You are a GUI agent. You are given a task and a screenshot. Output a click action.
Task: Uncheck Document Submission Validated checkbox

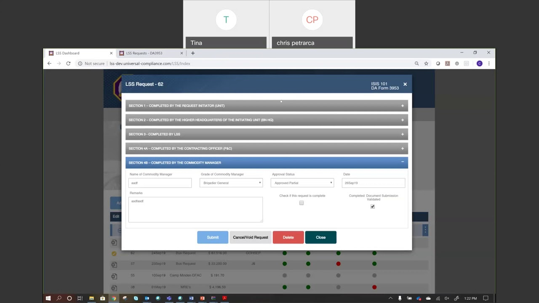click(373, 207)
